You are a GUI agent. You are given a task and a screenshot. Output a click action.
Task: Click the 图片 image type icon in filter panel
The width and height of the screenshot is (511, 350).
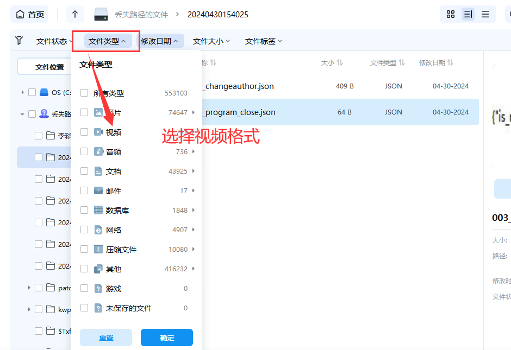coord(98,112)
